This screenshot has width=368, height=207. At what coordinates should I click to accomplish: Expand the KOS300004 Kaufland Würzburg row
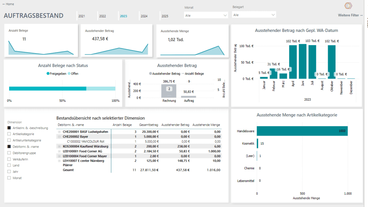pos(59,147)
